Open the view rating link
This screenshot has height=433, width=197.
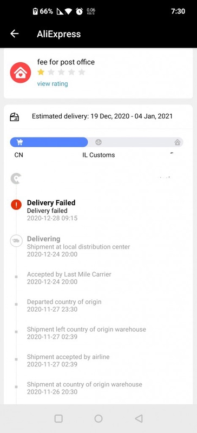tap(52, 84)
